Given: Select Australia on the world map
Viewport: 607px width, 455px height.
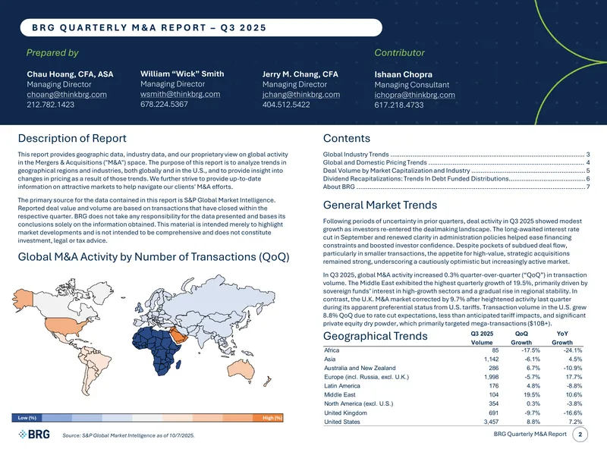Looking at the screenshot, I should pyautogui.click(x=242, y=369).
